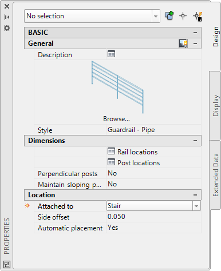Click the asterisk marker beside Attached to
Viewport: 221px width, 271px height.
(x=27, y=206)
